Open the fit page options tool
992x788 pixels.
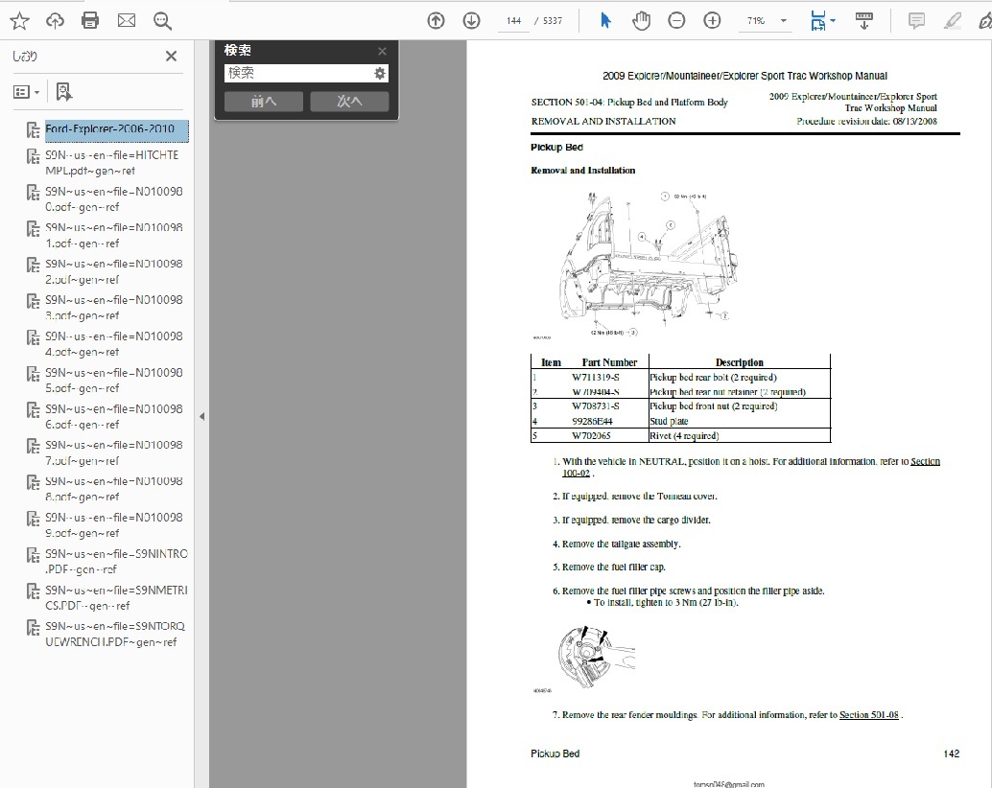(x=822, y=21)
